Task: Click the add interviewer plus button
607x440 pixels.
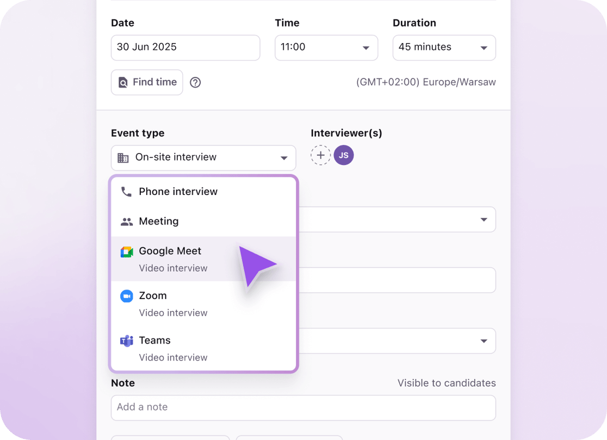Action: (320, 155)
